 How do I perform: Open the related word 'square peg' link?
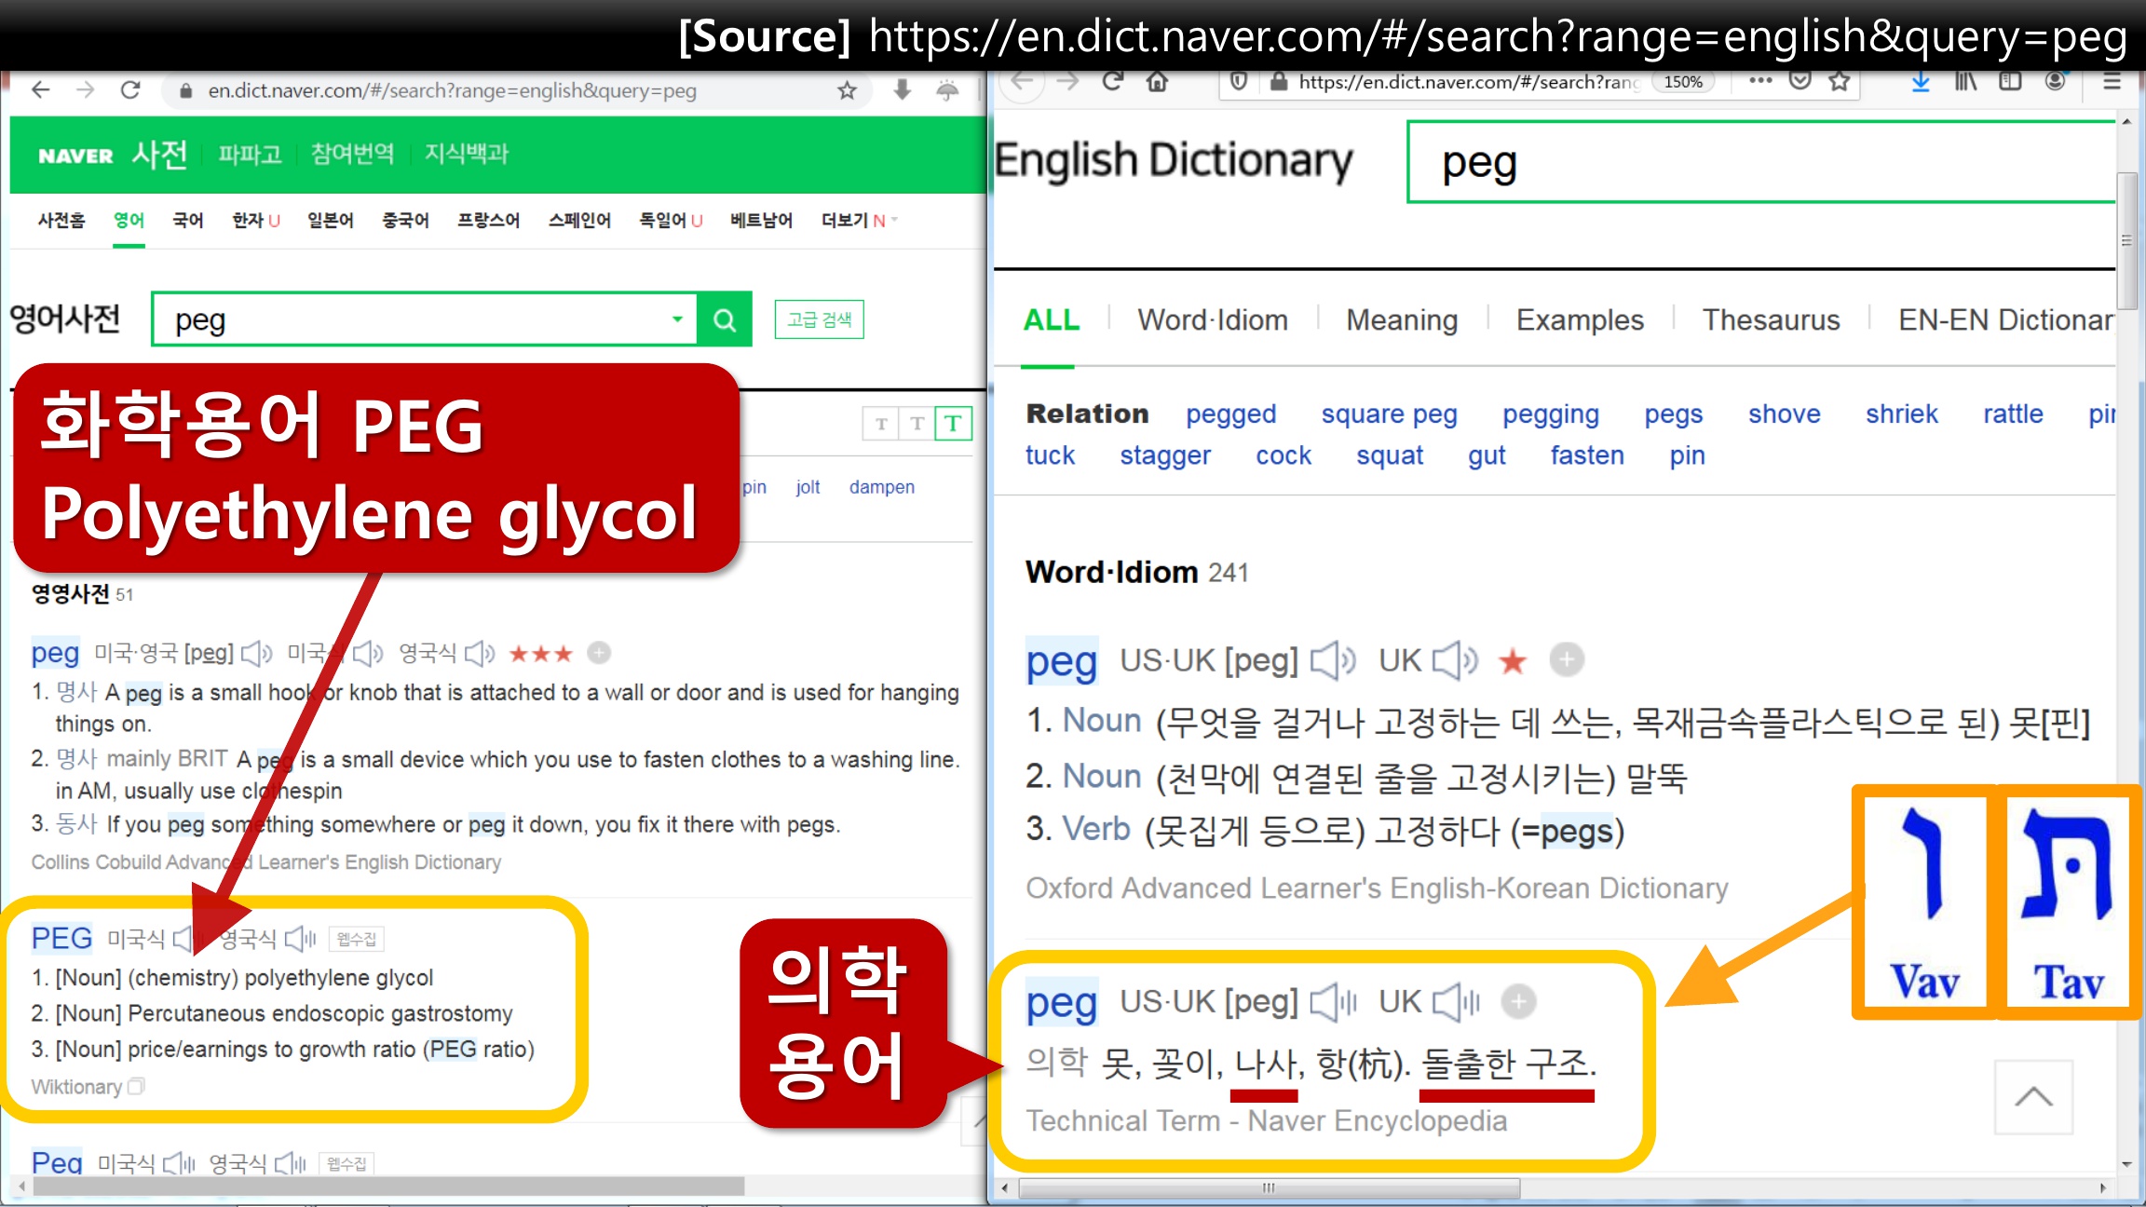coord(1389,414)
